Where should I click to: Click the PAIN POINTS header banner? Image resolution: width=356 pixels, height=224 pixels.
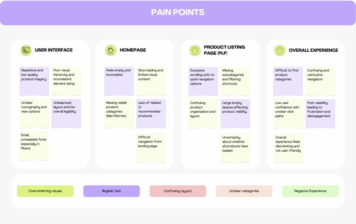(178, 13)
